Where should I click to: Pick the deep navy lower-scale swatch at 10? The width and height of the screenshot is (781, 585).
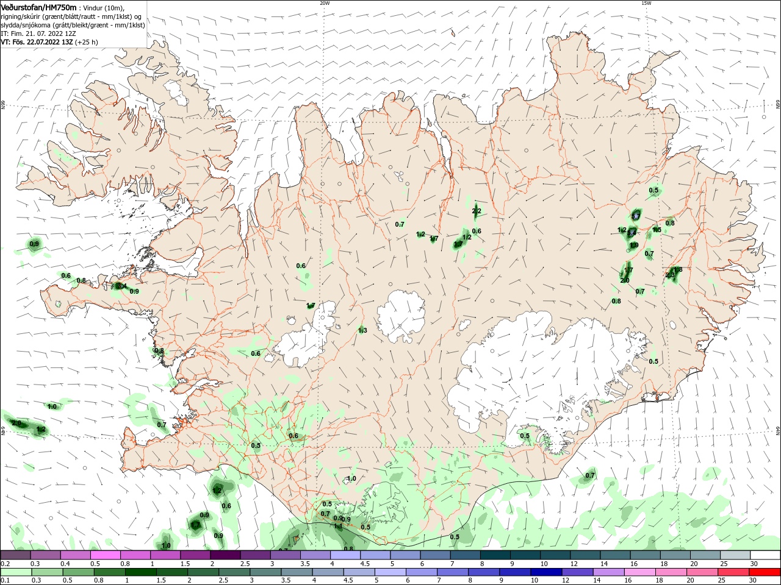pos(545,572)
